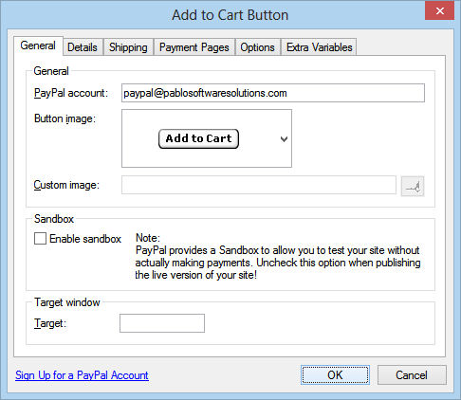
Task: Go to the Extra Variables tab
Action: point(319,47)
